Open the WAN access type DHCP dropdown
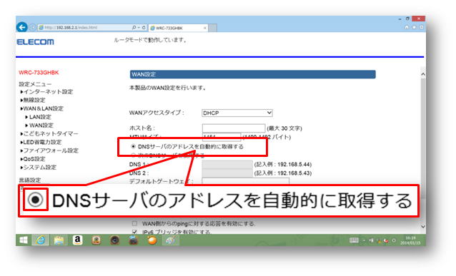 coord(237,113)
